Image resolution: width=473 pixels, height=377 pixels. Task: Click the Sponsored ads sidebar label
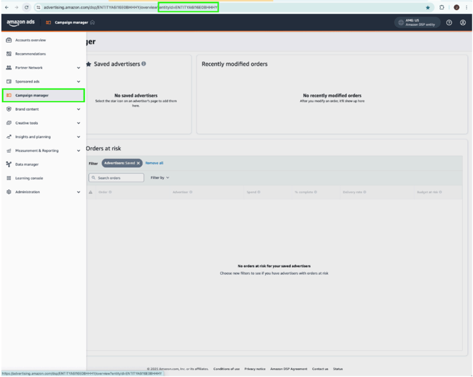[28, 82]
